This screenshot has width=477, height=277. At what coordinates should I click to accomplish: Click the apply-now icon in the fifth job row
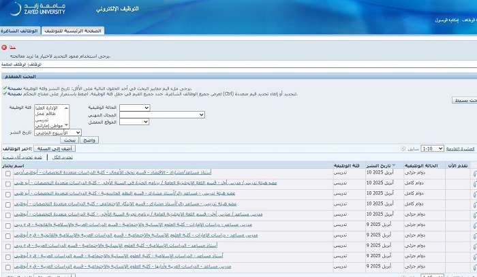pyautogui.click(x=474, y=214)
